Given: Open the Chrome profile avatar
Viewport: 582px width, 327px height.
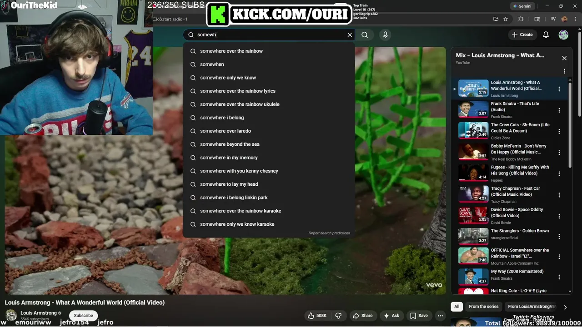Looking at the screenshot, I should tap(564, 19).
